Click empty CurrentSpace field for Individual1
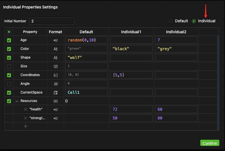Image resolution: width=225 pixels, height=151 pixels. pyautogui.click(x=131, y=92)
